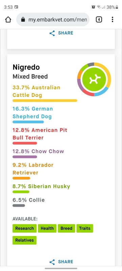Open the Research tag
The height and width of the screenshot is (271, 122).
[x=24, y=228]
